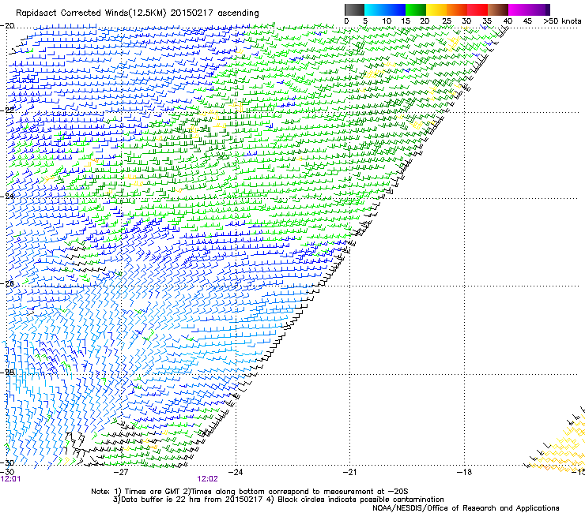Click the blue 10-15 knots legend swatch

point(395,9)
